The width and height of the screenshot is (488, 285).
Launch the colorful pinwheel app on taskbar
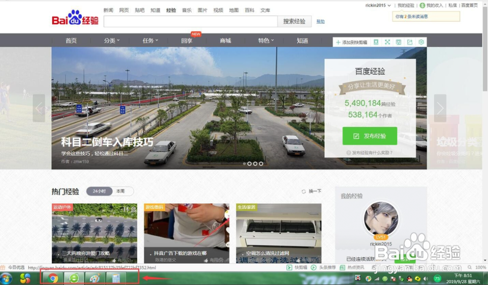pyautogui.click(x=25, y=278)
